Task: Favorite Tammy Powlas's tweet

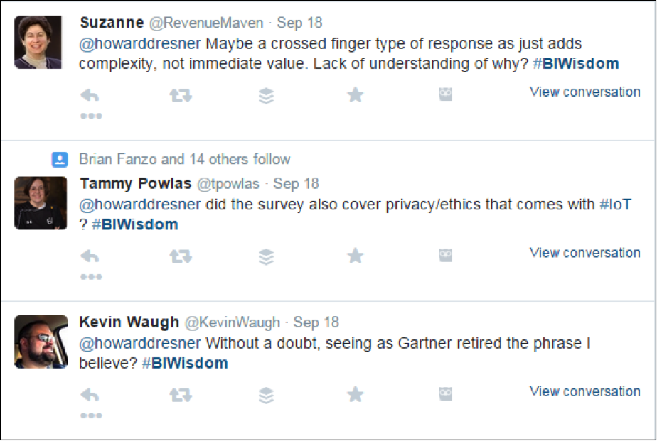Action: coord(356,255)
